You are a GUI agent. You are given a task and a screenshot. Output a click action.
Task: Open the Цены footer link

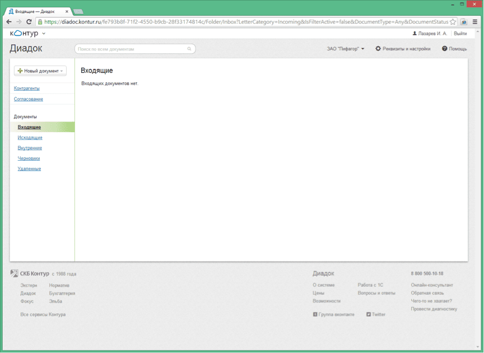pyautogui.click(x=319, y=293)
